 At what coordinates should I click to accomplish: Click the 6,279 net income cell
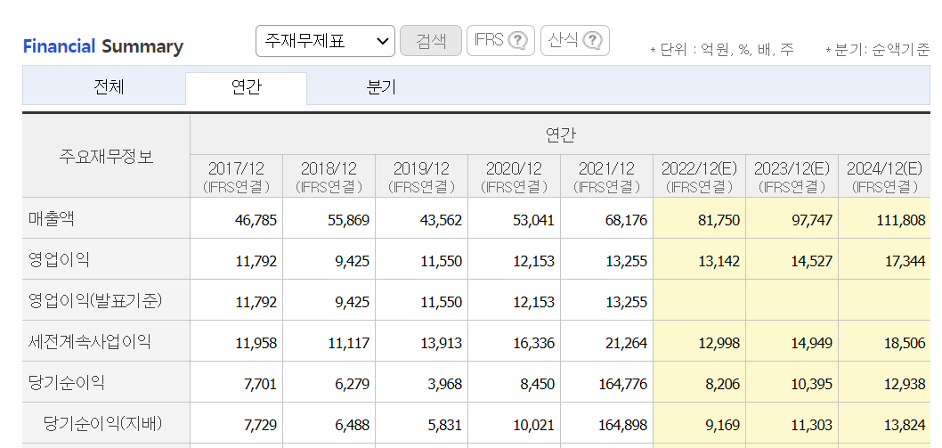[x=329, y=382]
